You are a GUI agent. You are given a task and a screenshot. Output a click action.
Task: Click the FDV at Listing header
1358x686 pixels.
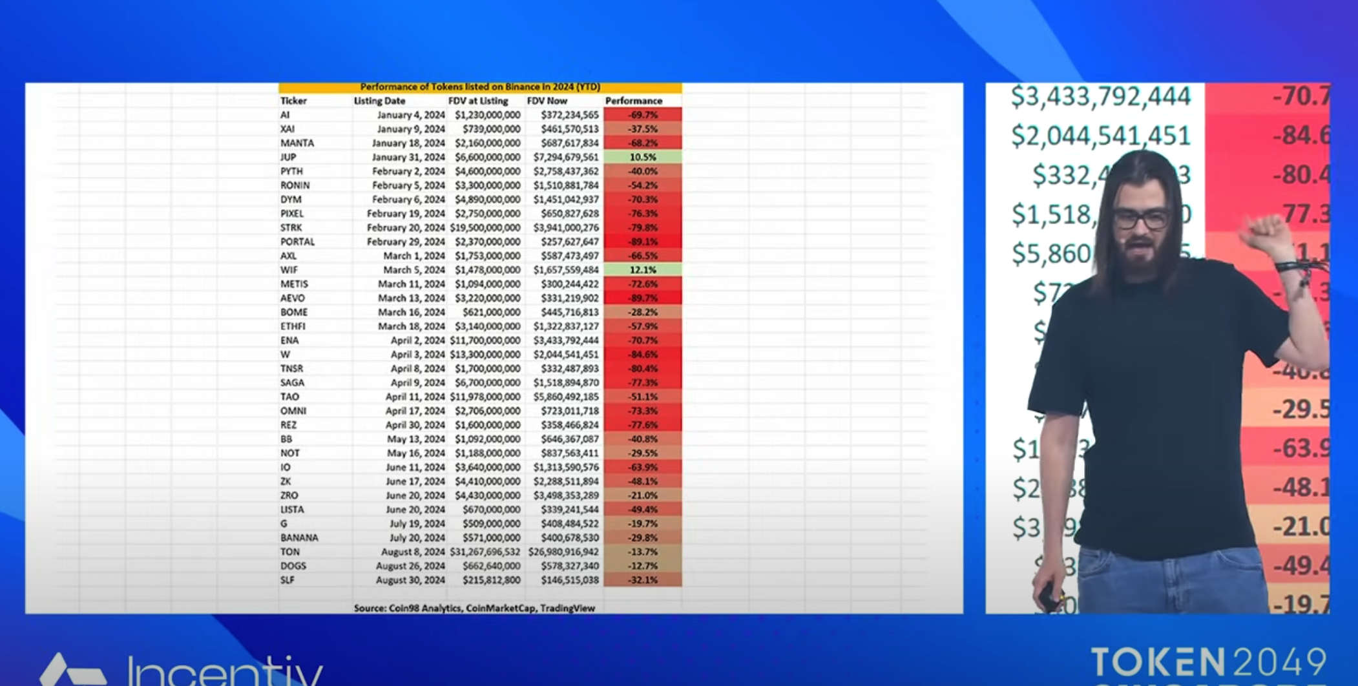pyautogui.click(x=478, y=101)
